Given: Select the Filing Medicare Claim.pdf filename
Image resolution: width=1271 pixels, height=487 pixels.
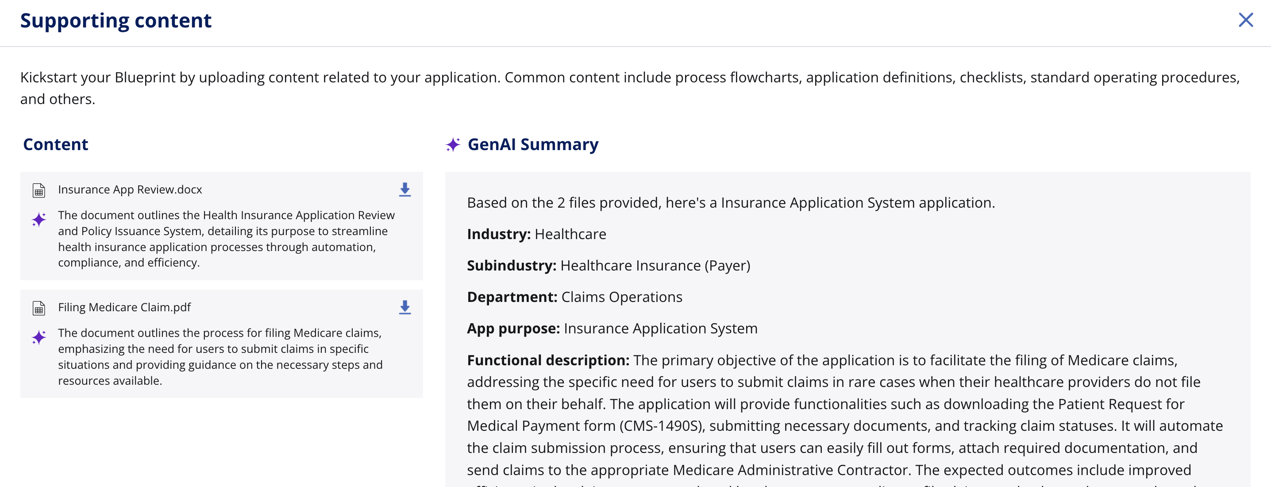Looking at the screenshot, I should [x=124, y=307].
